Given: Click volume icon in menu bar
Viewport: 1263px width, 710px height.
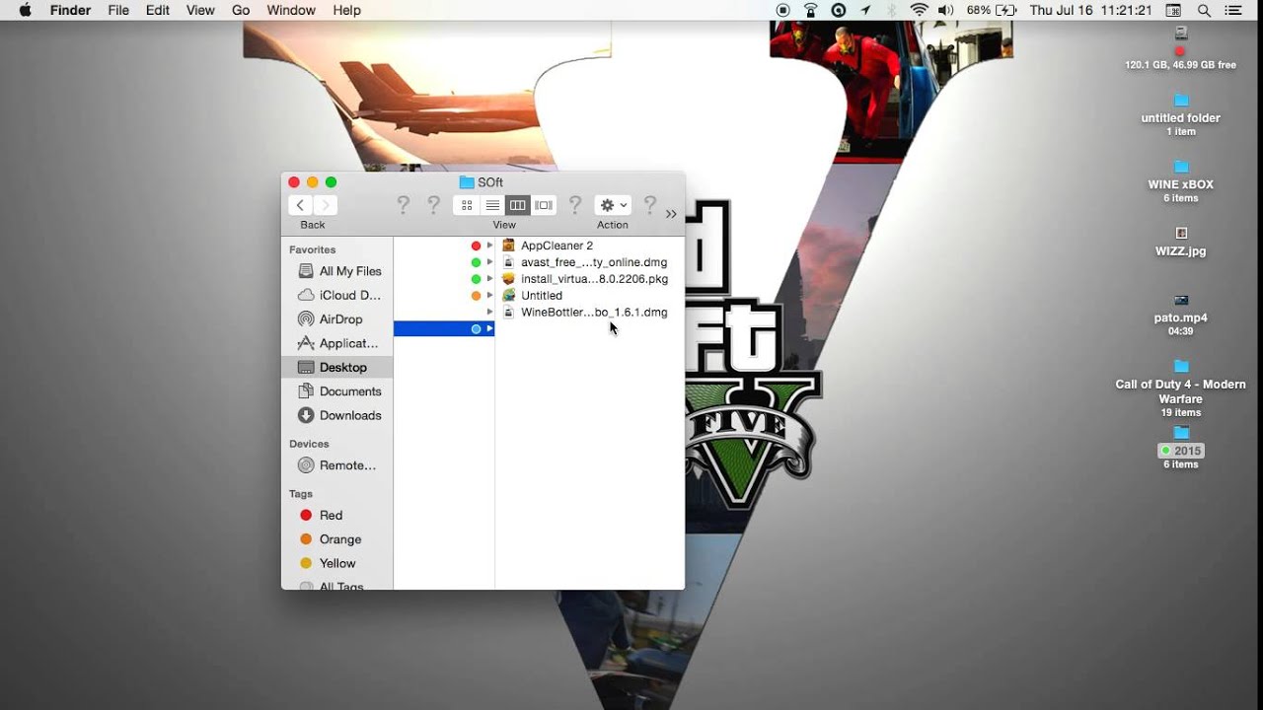Looking at the screenshot, I should pyautogui.click(x=946, y=10).
